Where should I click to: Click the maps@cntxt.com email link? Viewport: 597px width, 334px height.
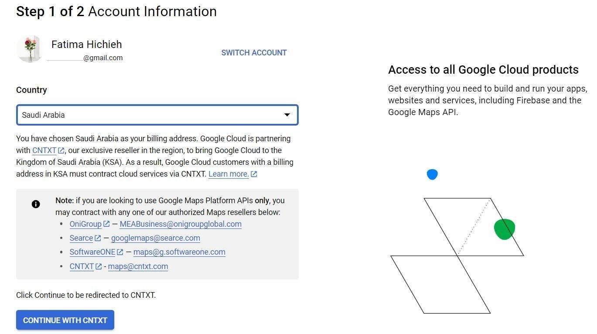(138, 266)
